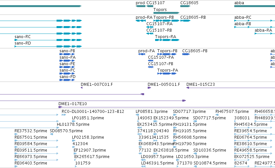Select the sano-PA protein label
Image resolution: width=275 pixels, height=168 pixels.
(68, 58)
